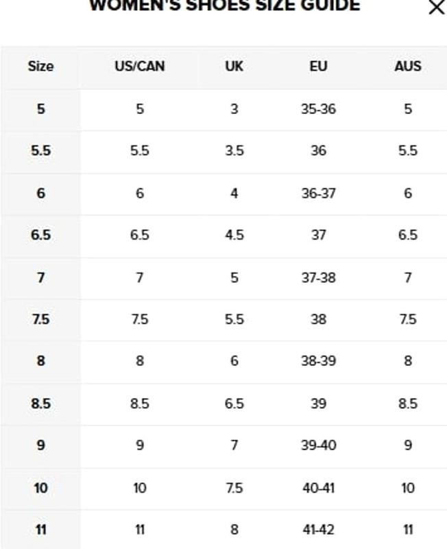The width and height of the screenshot is (447, 549).
Task: Select the size 6.5 row label
Action: pyautogui.click(x=40, y=235)
